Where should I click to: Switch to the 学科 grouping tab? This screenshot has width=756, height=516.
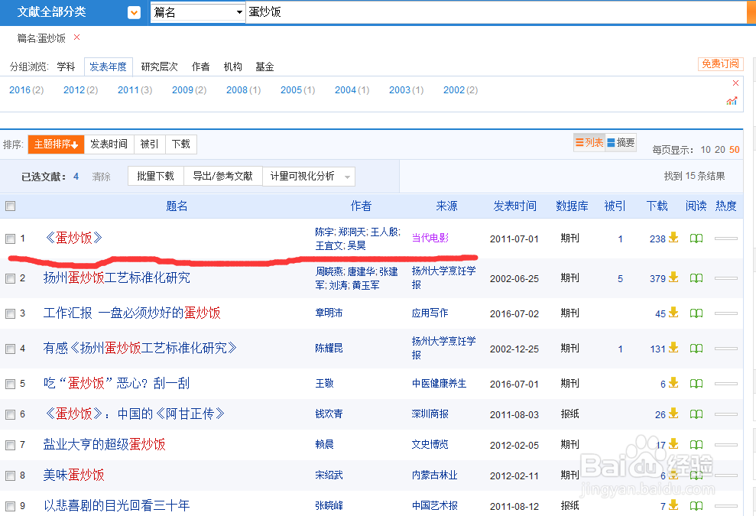tap(66, 67)
